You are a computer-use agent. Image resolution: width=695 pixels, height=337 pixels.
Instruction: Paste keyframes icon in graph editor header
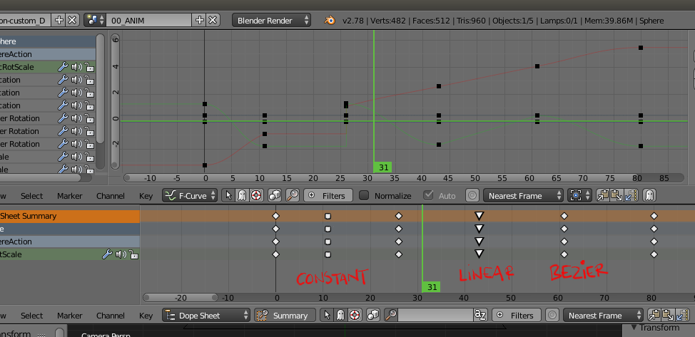click(x=617, y=195)
